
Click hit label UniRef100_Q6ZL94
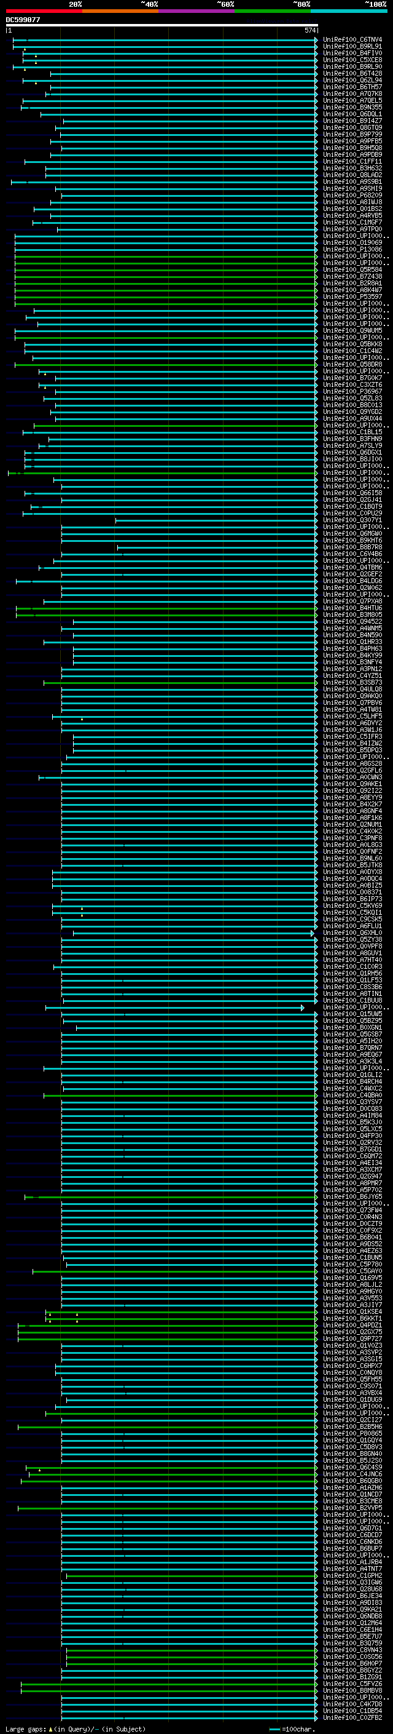(x=352, y=80)
